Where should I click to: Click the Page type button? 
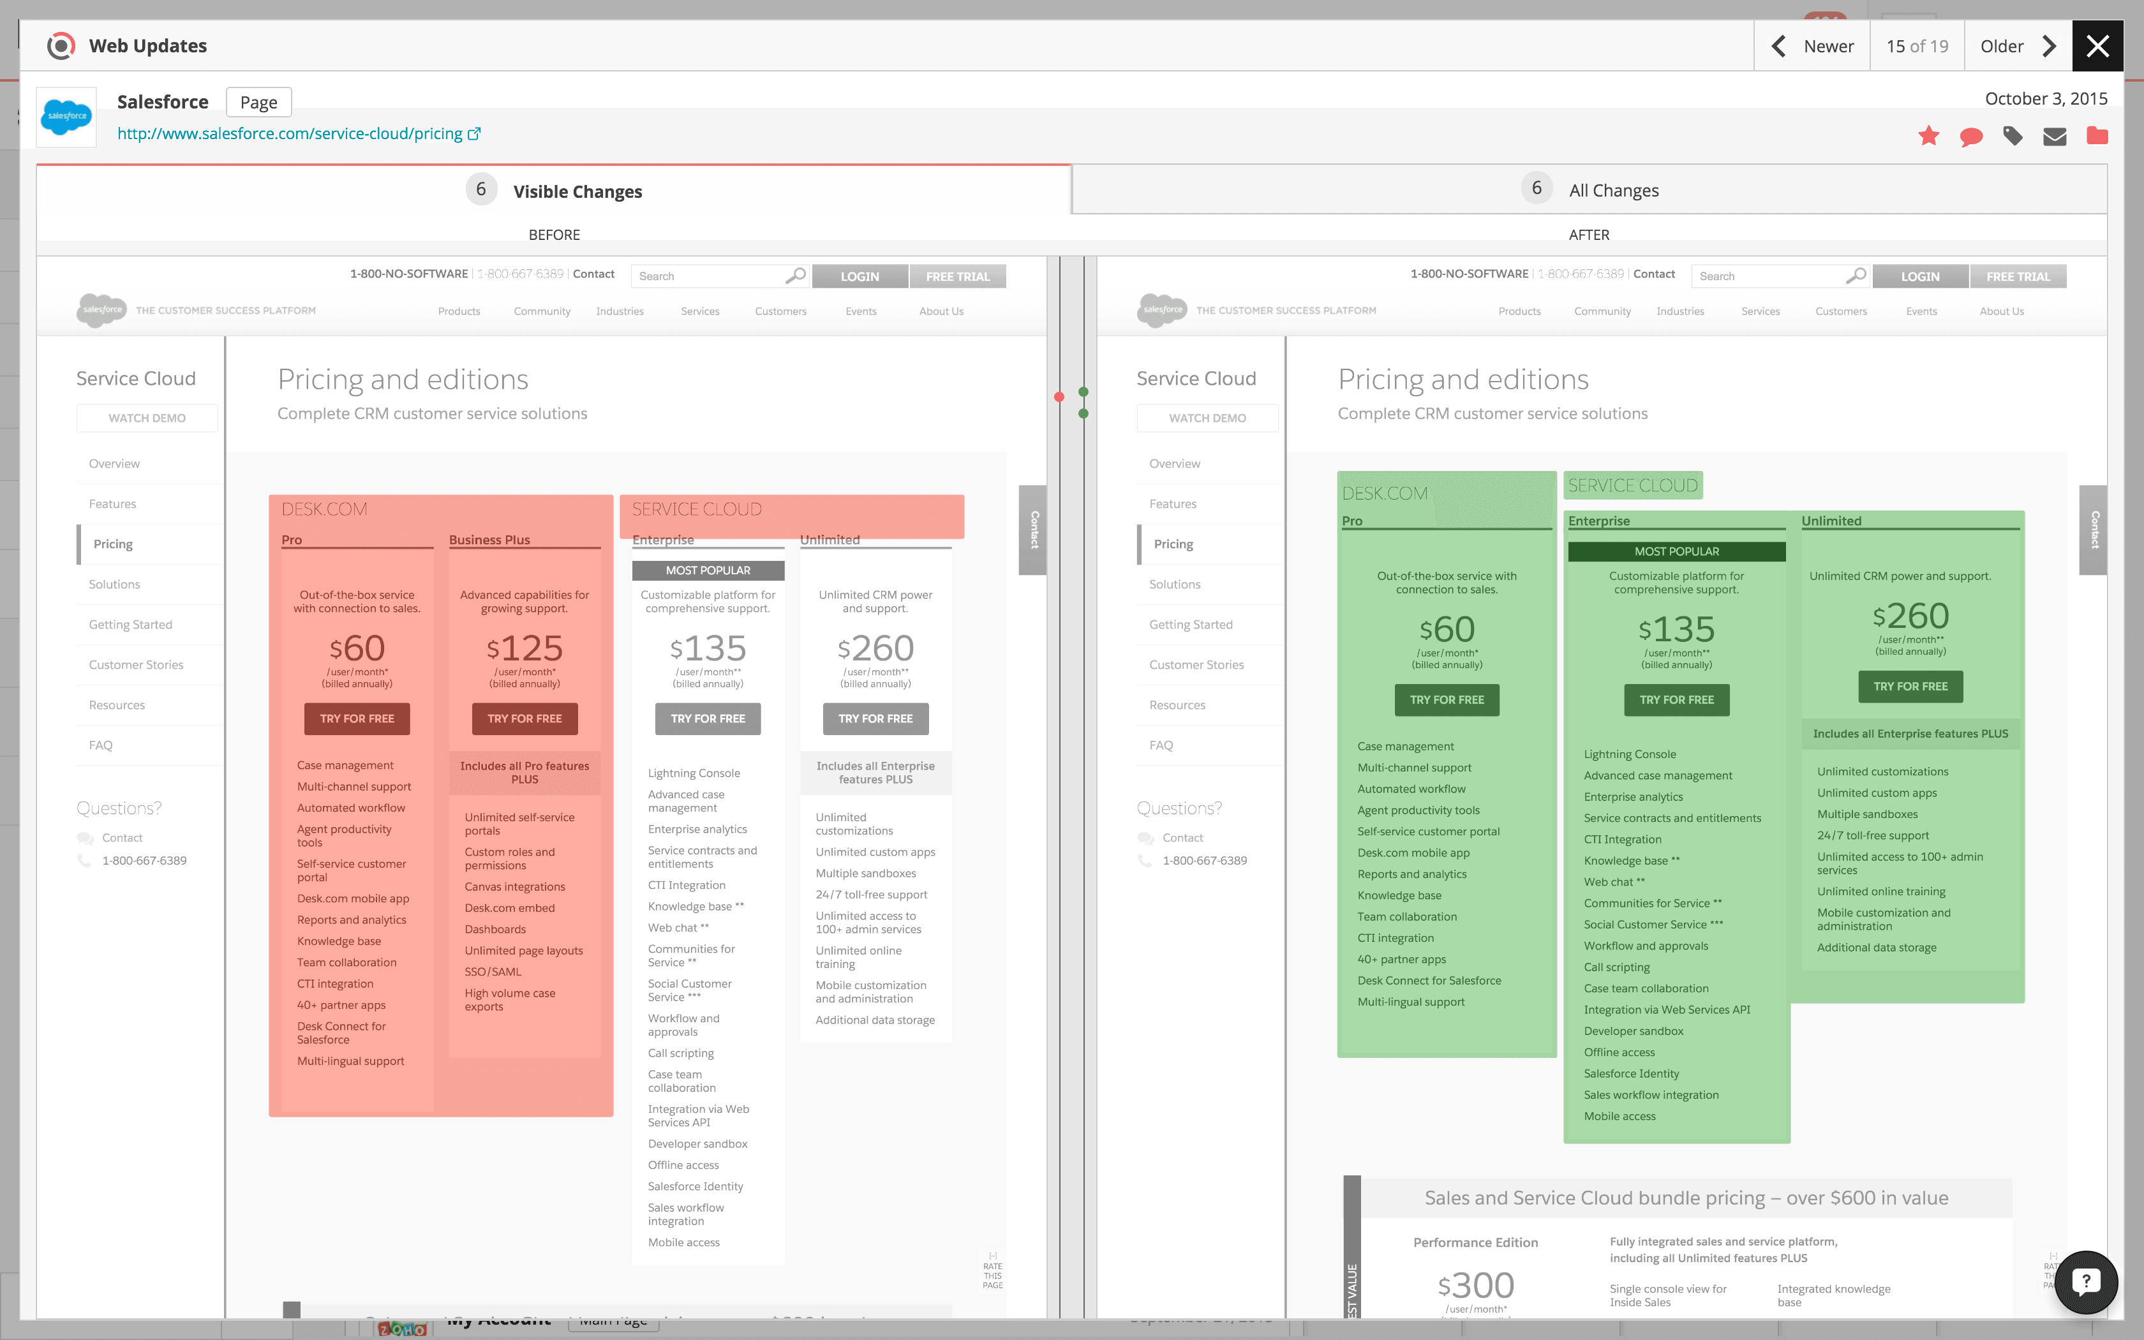(258, 102)
